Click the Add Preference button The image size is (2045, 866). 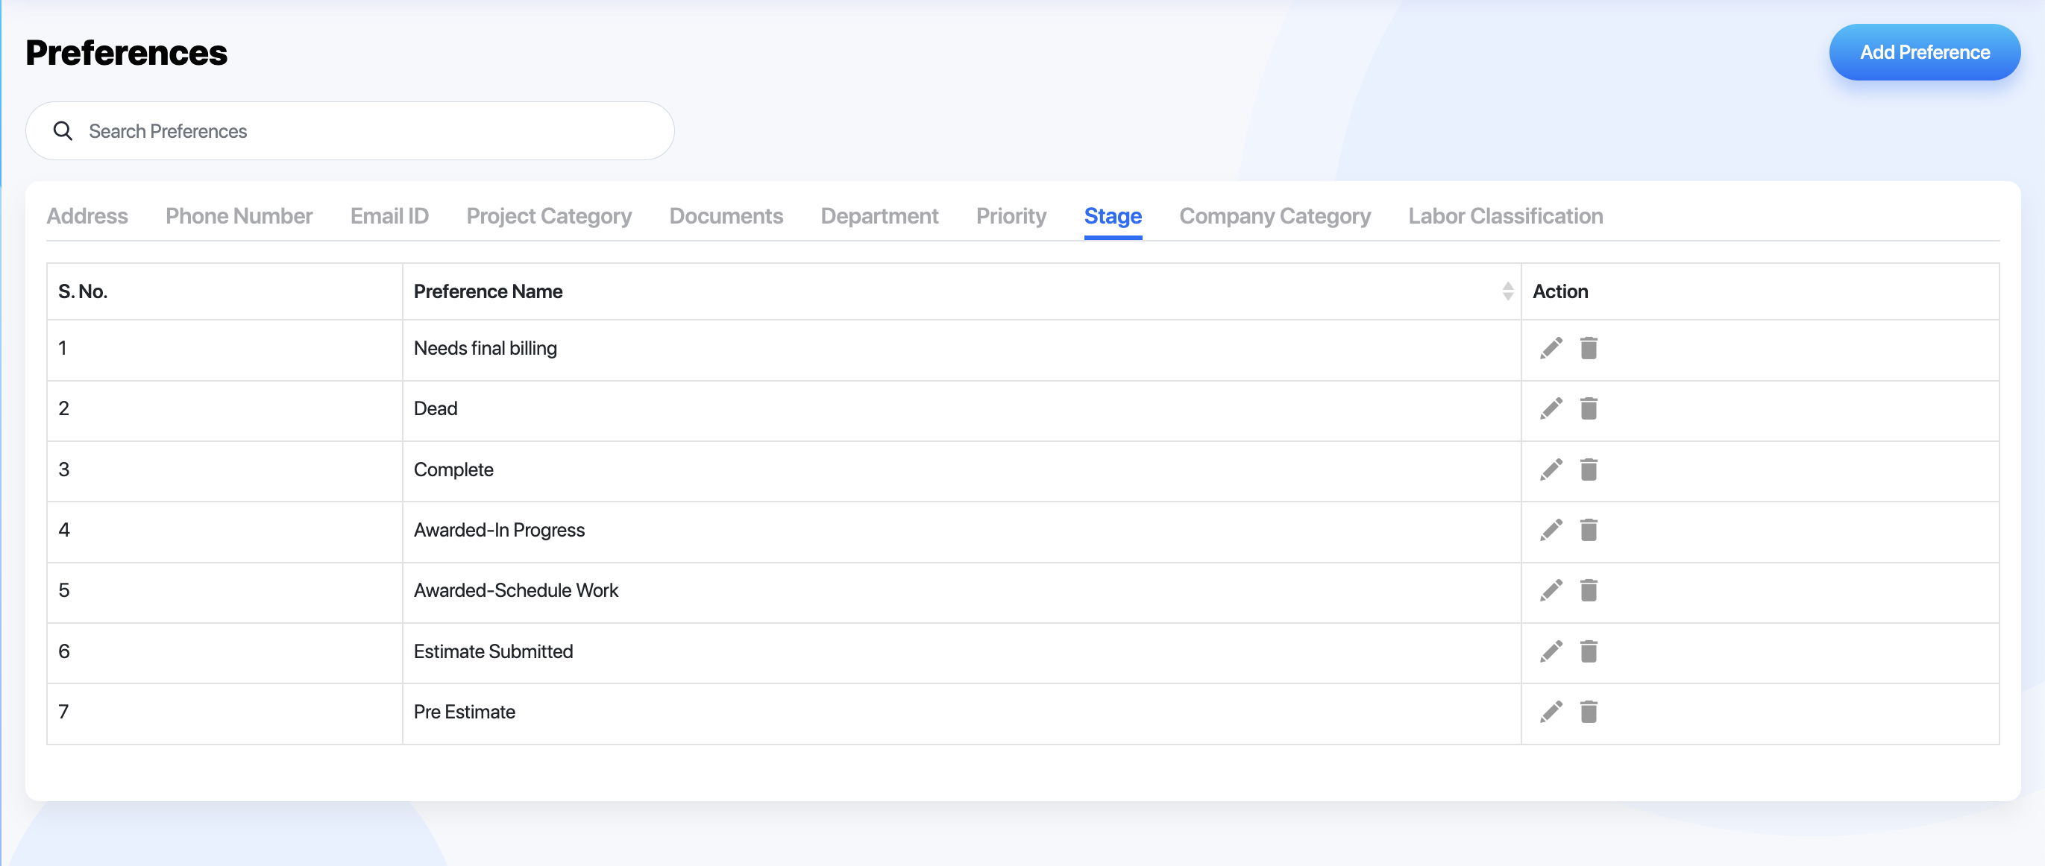(1925, 52)
